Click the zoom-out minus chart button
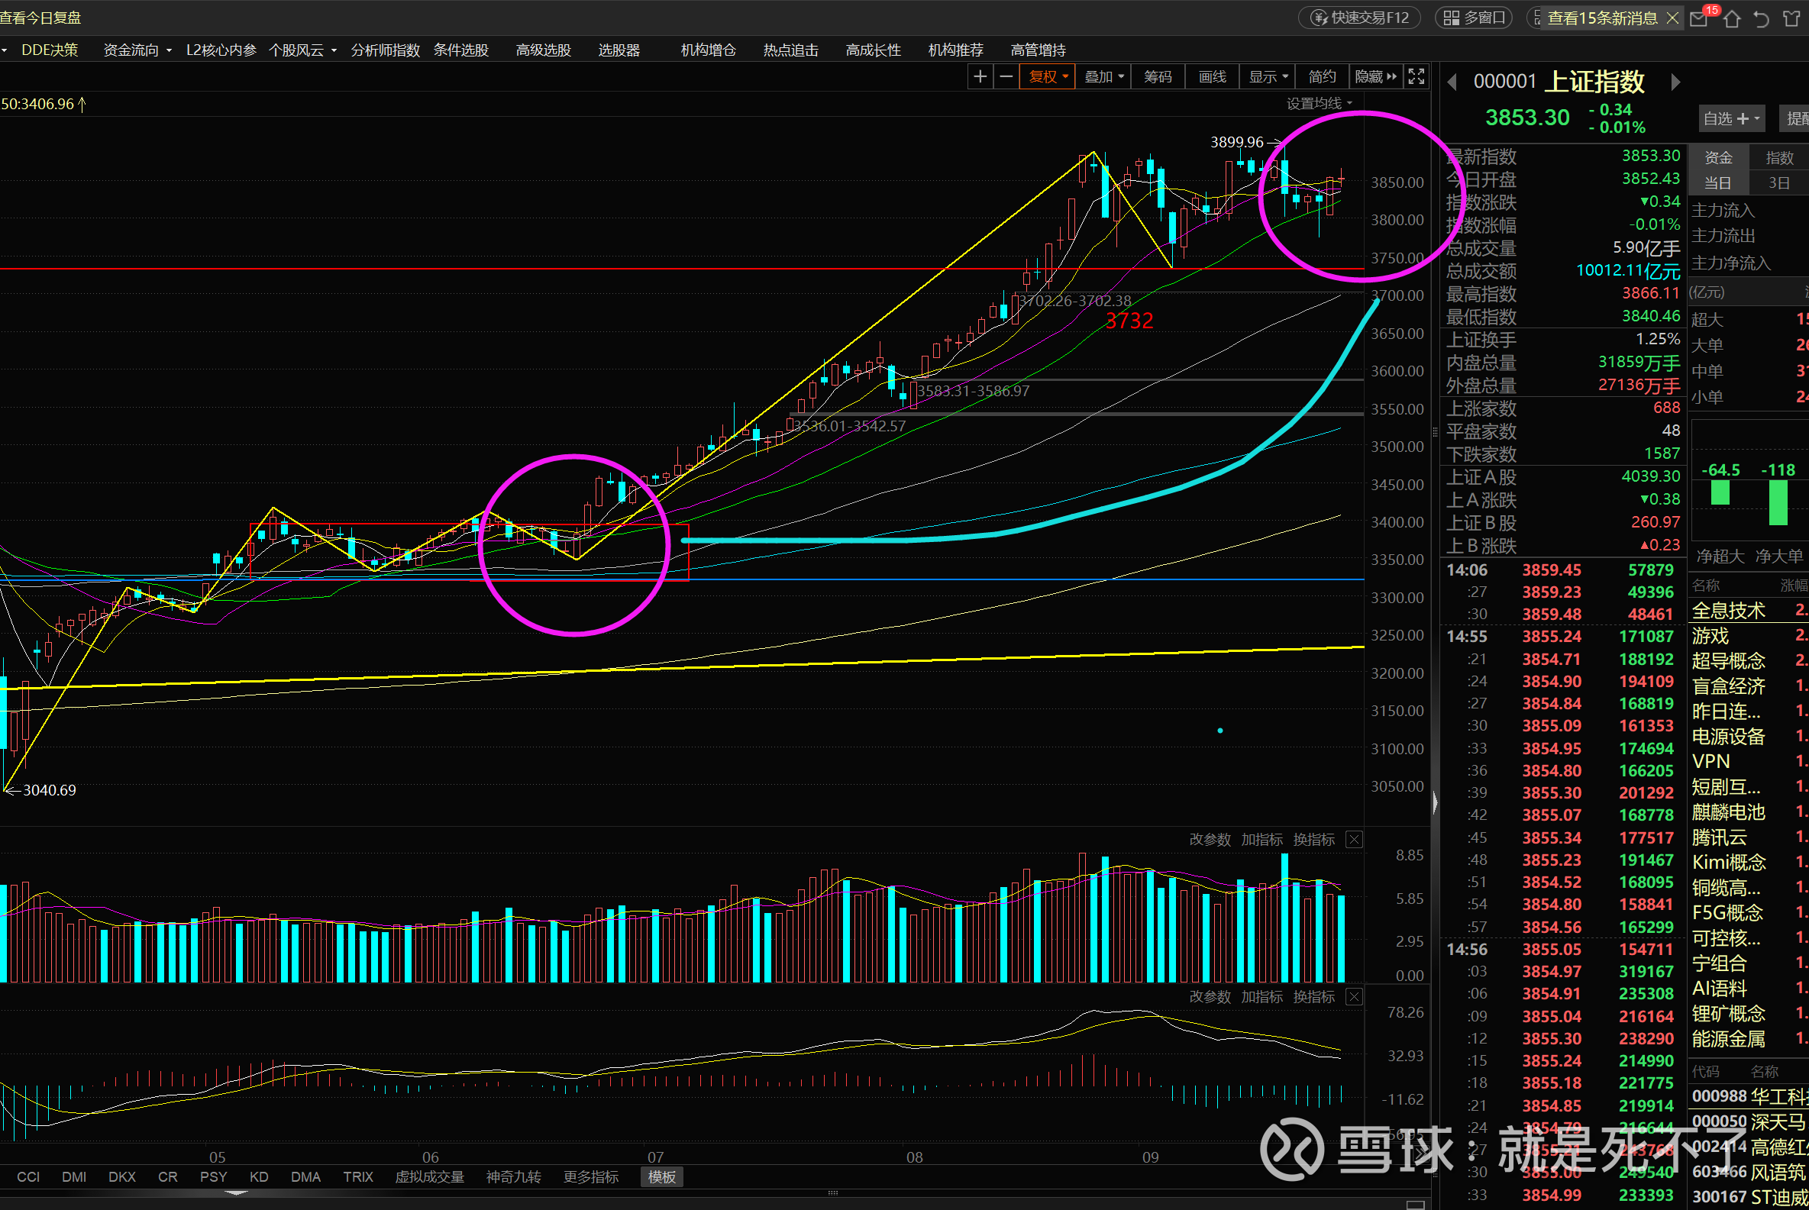 1006,76
